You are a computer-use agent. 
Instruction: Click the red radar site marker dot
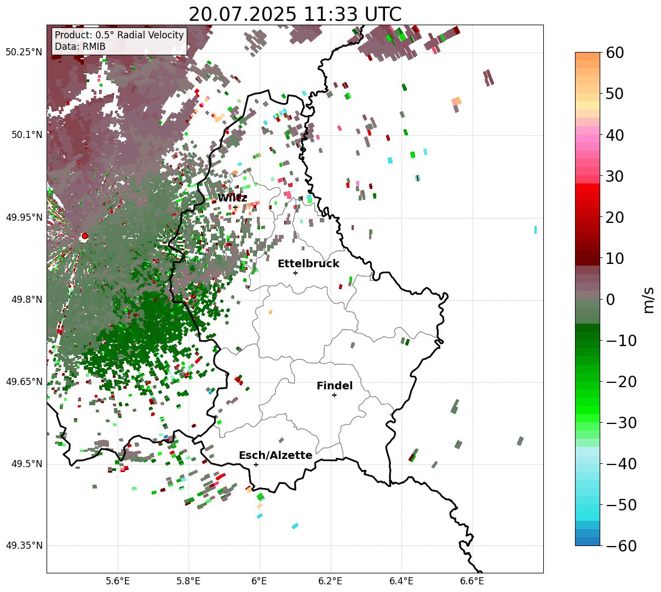click(84, 236)
